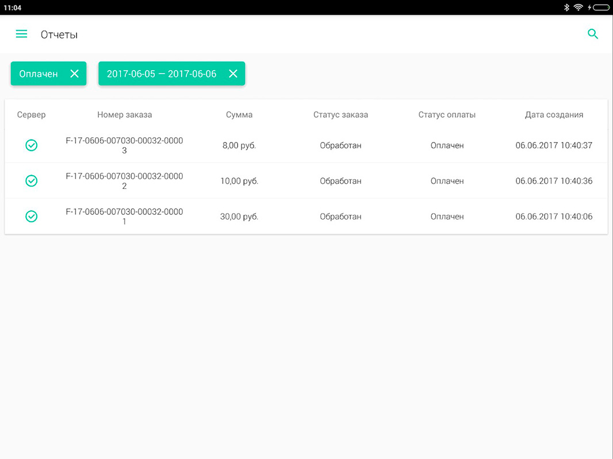This screenshot has height=459, width=613.
Task: Click the server sync icon on the bottom row
Action: [31, 216]
